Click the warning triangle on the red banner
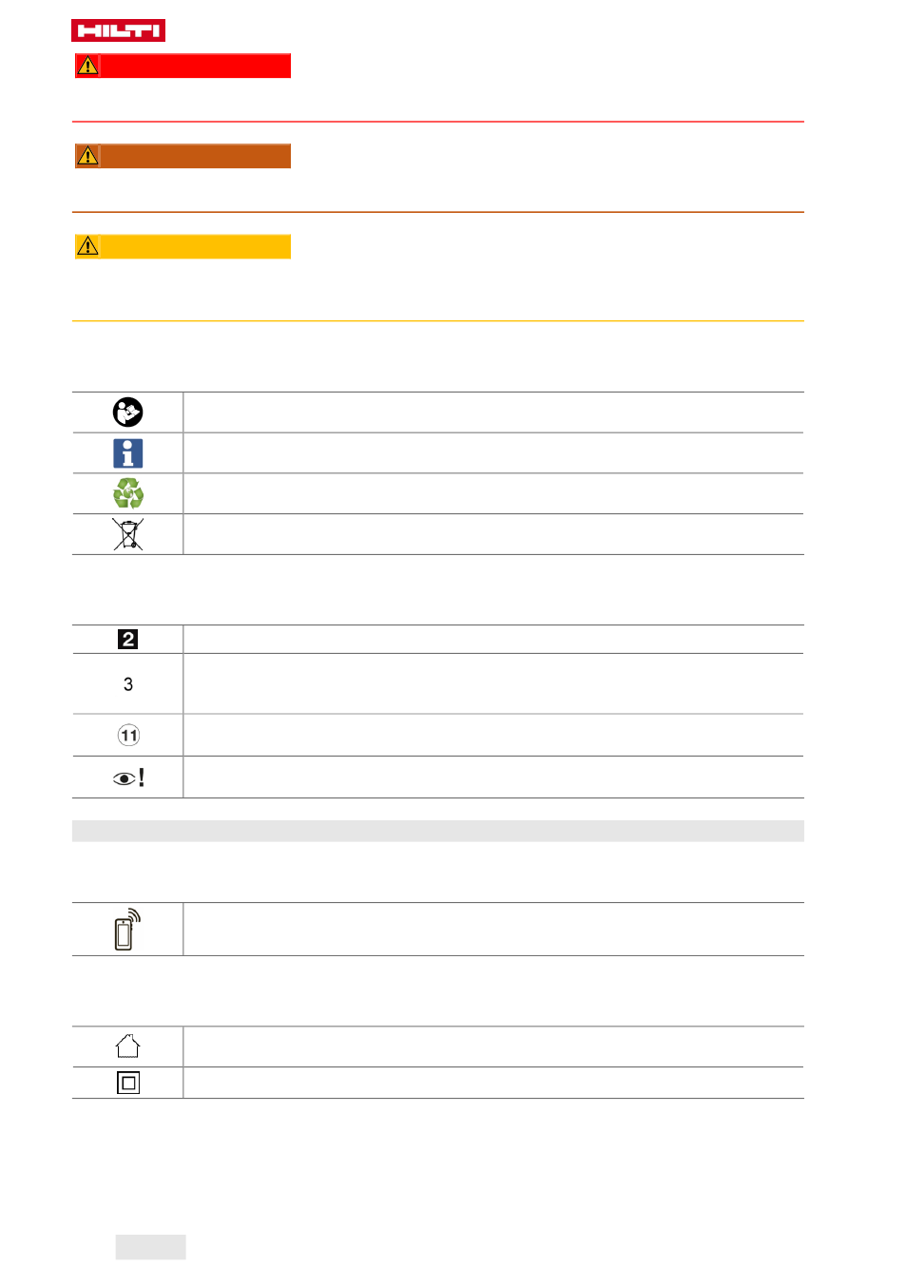The height and width of the screenshot is (1286, 903). 87,66
